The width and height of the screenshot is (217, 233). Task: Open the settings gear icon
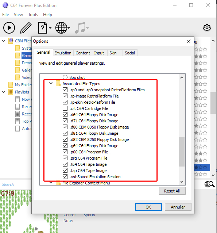pos(207,28)
